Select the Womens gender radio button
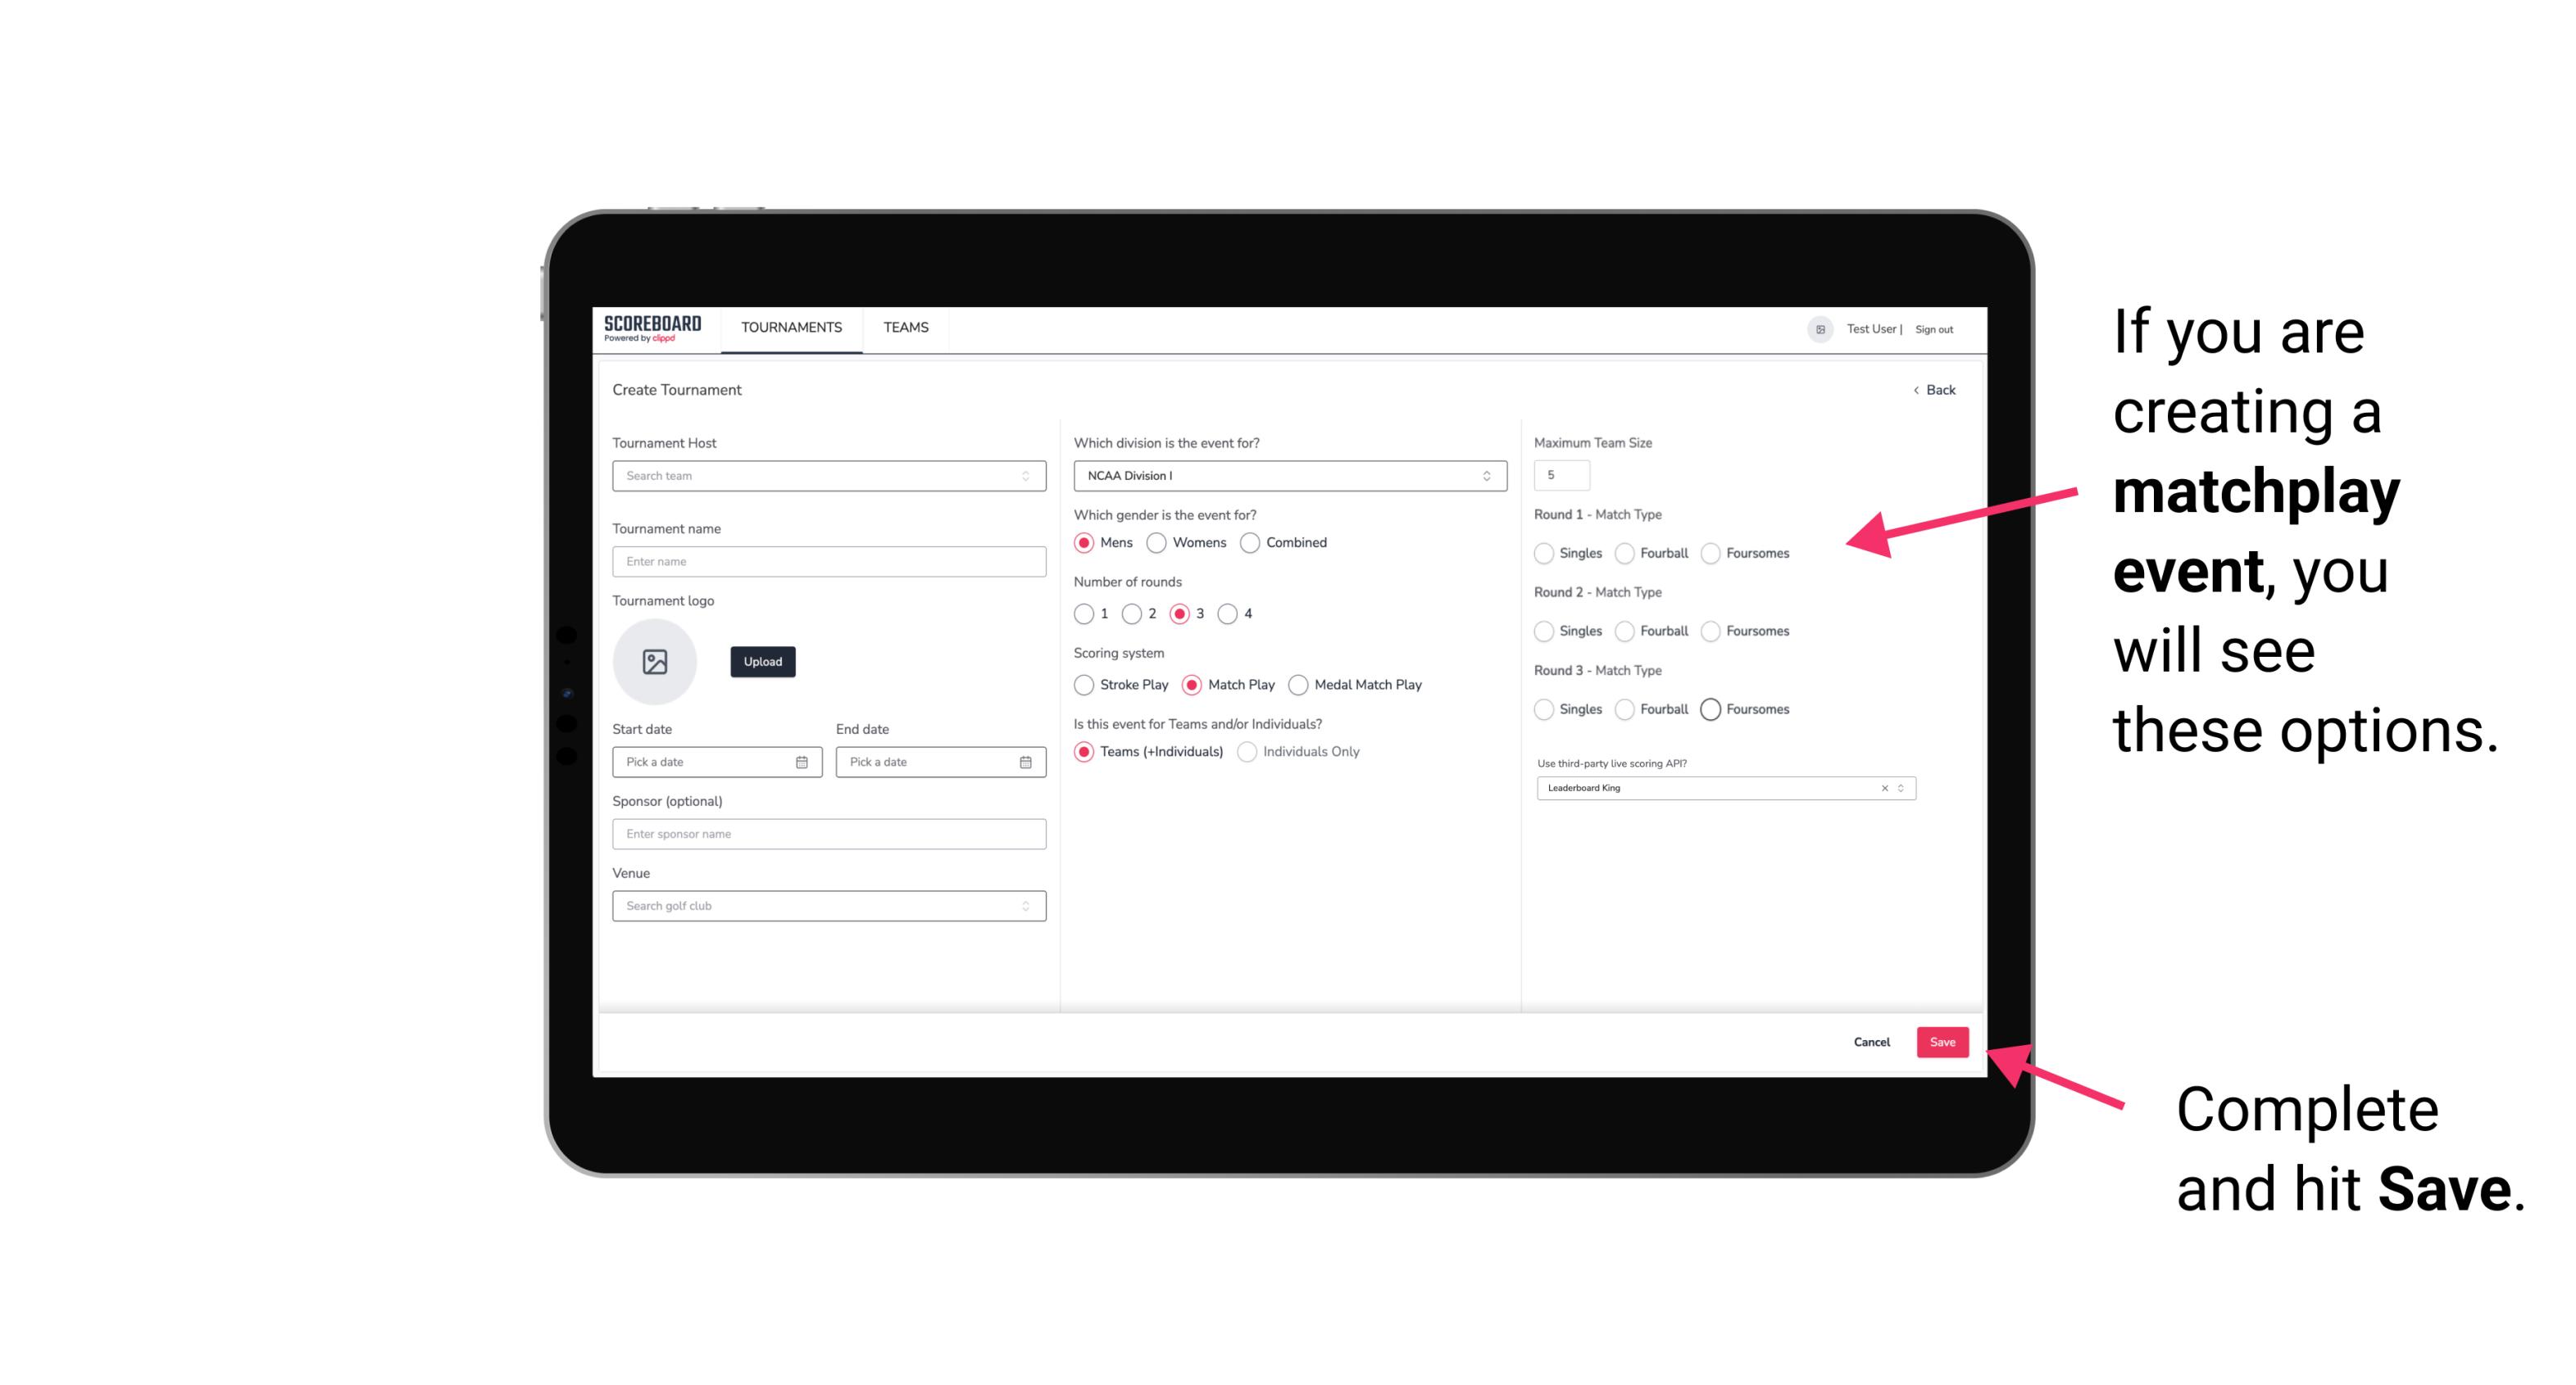2576x1385 pixels. pos(1156,542)
